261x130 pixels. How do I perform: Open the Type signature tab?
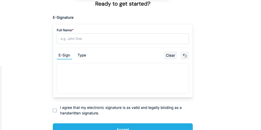(x=82, y=55)
